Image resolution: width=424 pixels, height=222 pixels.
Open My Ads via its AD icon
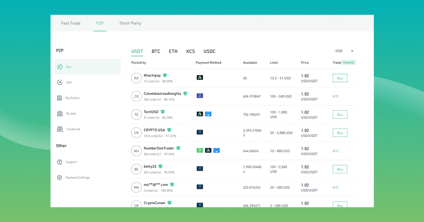(60, 113)
